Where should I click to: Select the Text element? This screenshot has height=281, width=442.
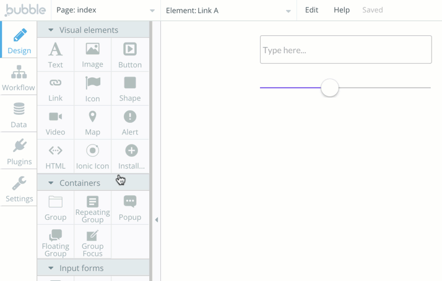(55, 54)
